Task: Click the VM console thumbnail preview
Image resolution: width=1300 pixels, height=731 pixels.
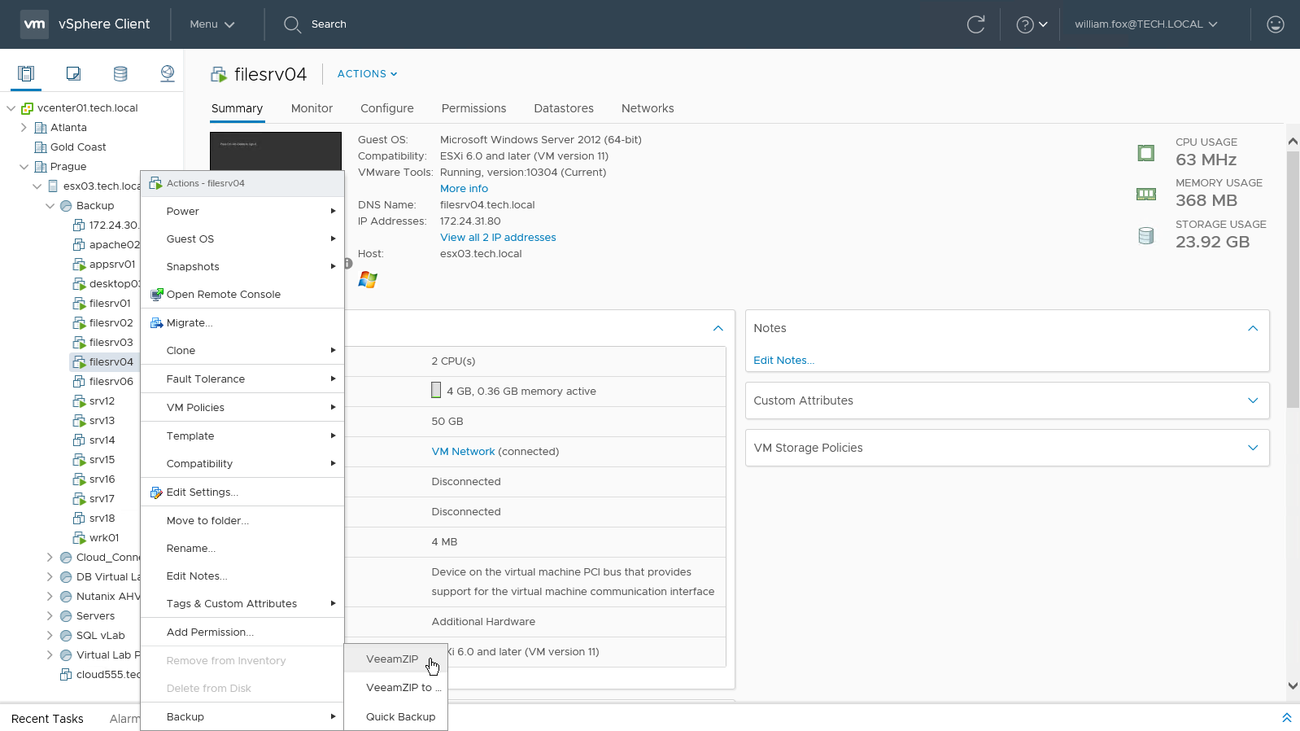Action: coord(276,151)
